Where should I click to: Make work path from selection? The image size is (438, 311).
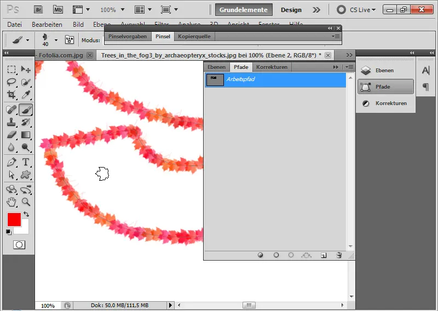pos(307,255)
